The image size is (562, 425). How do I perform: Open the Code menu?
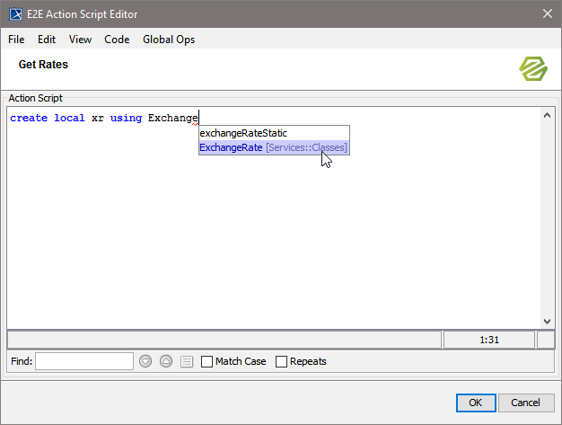click(117, 40)
